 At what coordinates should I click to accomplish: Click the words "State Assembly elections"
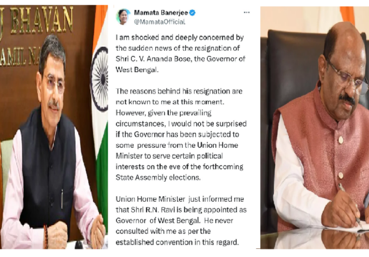[x=158, y=177]
